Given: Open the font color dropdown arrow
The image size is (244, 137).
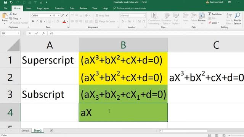Looking at the screenshot, I should tap(67, 21).
